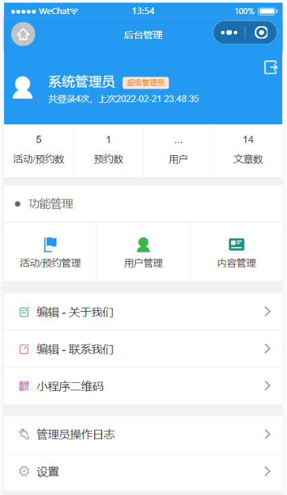Select the 活动/预约数 statistic showing 5
Image resolution: width=287 pixels, height=495 pixels.
(x=38, y=150)
